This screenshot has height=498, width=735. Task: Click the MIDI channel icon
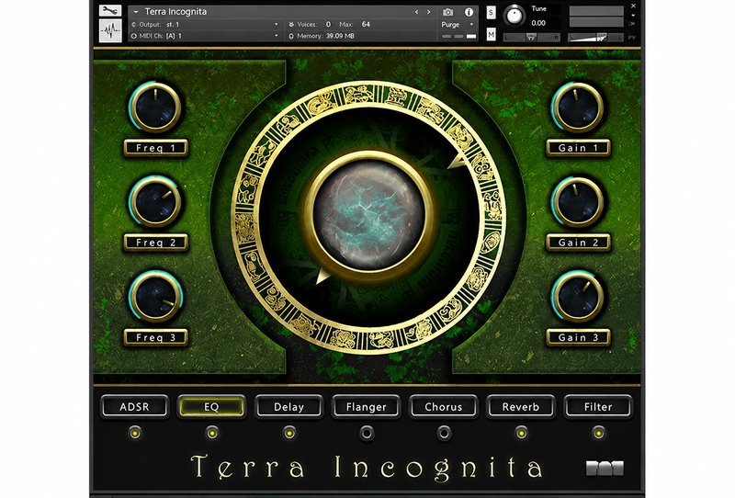pyautogui.click(x=134, y=36)
